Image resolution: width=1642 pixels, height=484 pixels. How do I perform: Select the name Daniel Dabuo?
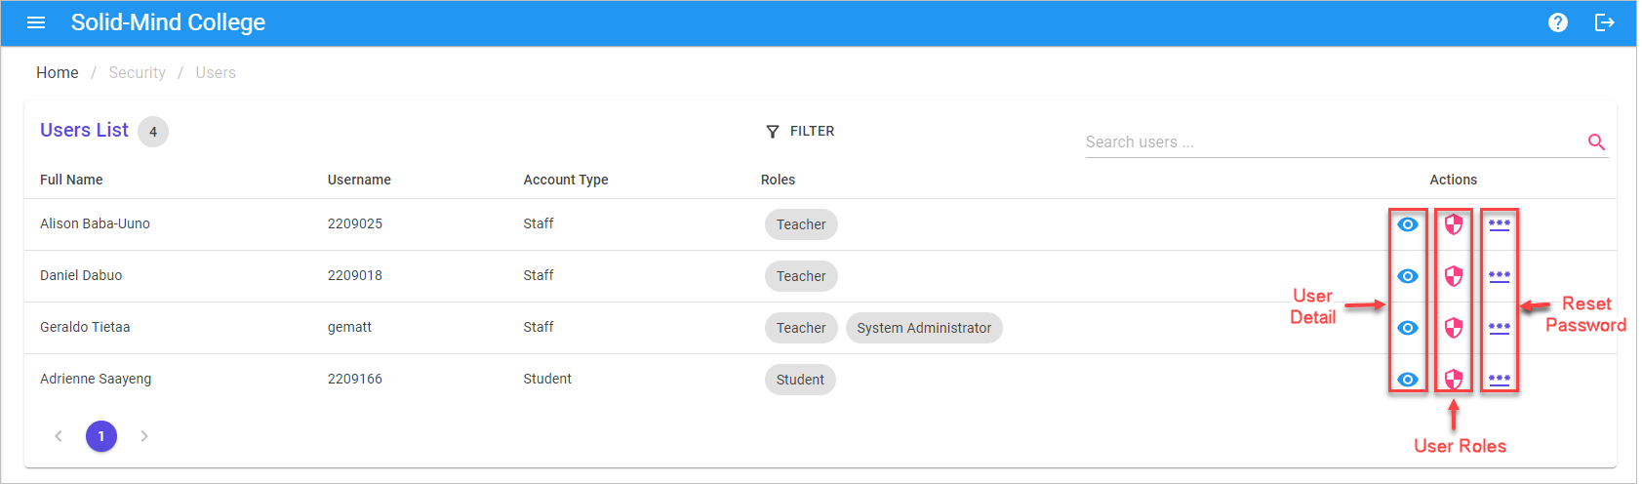click(x=81, y=275)
